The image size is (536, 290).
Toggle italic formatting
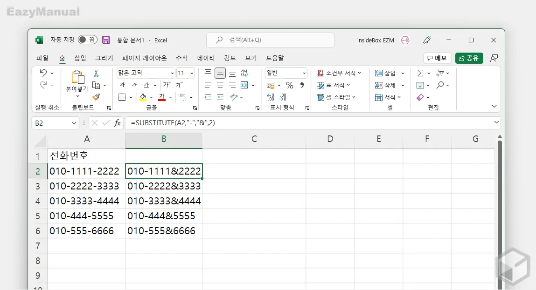(x=134, y=85)
